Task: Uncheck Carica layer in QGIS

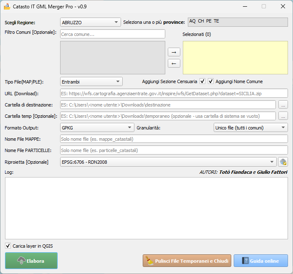Action: pyautogui.click(x=8, y=246)
